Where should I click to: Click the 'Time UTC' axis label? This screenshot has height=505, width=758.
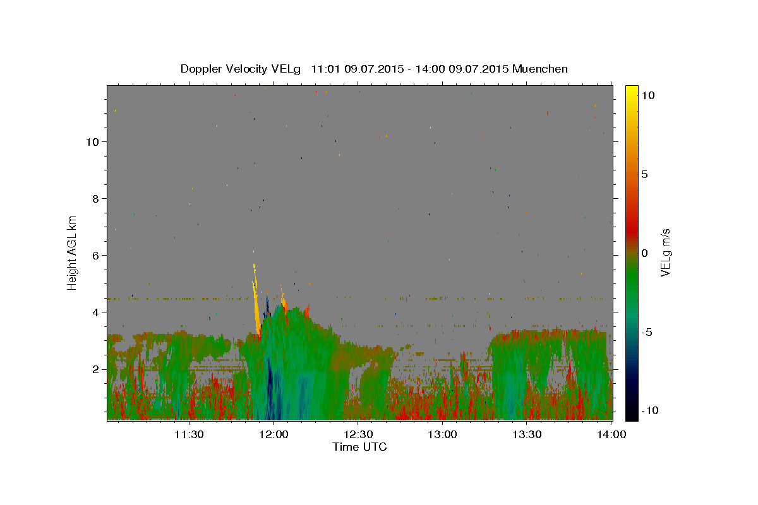(359, 448)
